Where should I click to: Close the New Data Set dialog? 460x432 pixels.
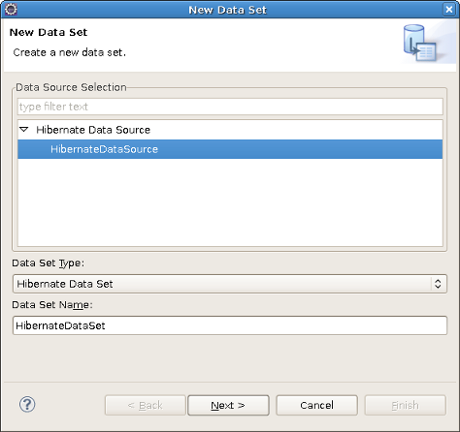click(449, 10)
